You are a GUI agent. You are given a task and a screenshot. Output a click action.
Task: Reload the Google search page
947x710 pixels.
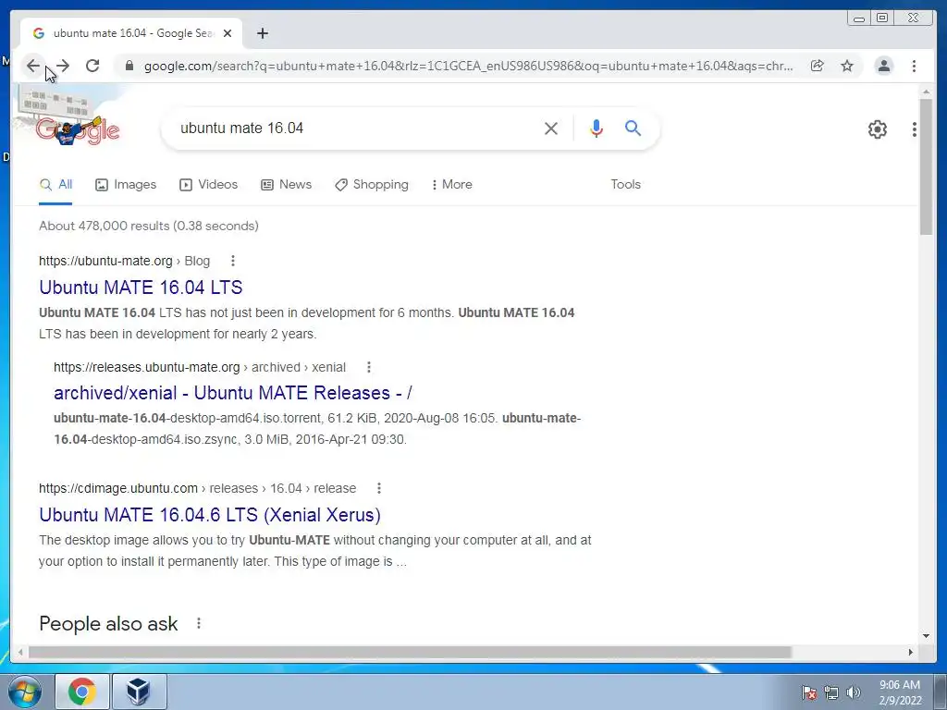(x=92, y=66)
